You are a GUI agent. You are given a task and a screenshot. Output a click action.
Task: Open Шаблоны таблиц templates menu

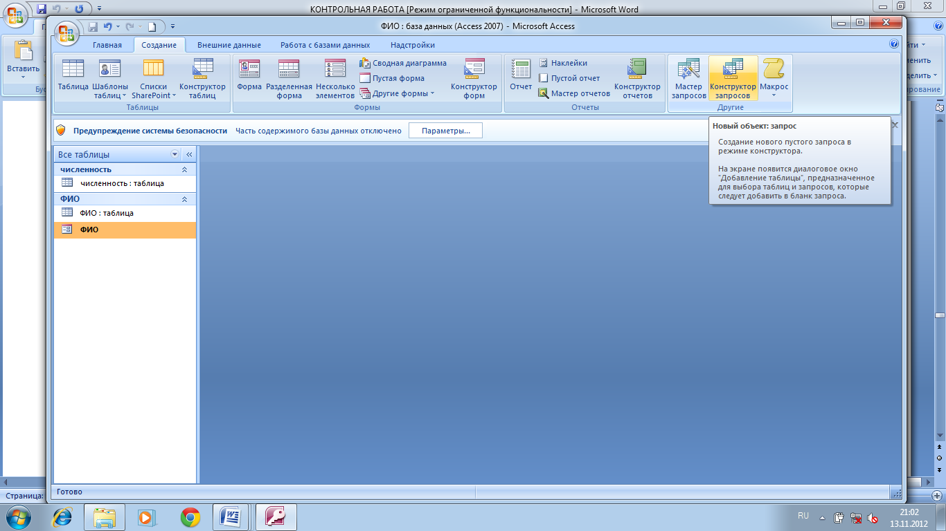[110, 78]
